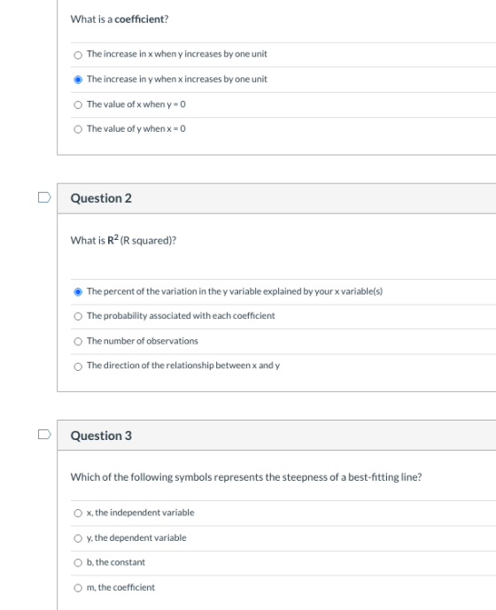Select 'x, the independent variable' answer
The height and width of the screenshot is (610, 496).
[x=78, y=513]
